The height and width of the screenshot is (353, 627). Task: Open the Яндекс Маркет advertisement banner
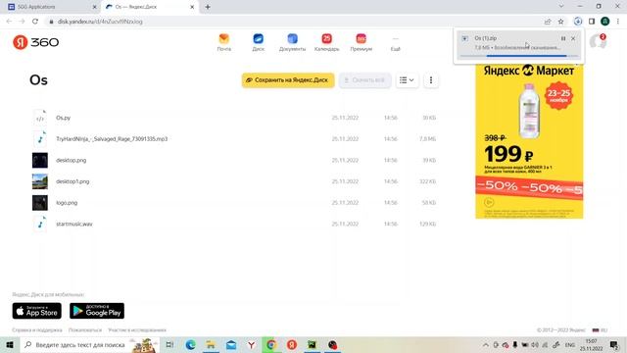tap(529, 140)
